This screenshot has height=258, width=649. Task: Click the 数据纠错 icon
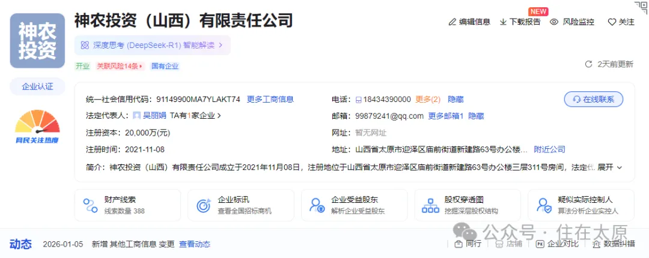[x=596, y=244]
